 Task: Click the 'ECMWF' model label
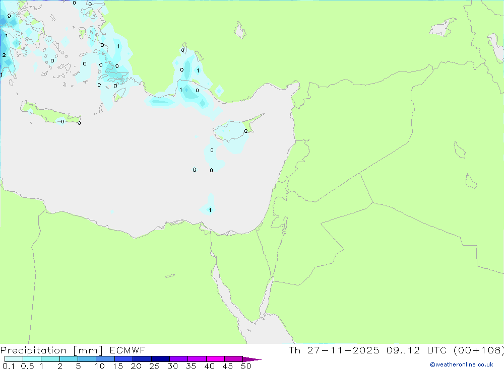pyautogui.click(x=128, y=350)
